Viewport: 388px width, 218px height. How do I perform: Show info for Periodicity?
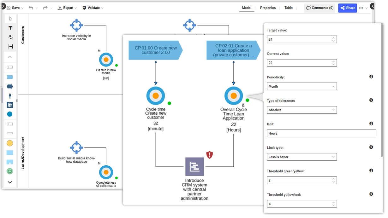371,77
